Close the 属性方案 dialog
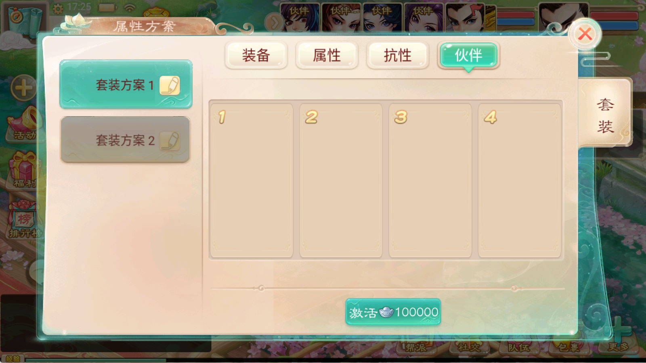The height and width of the screenshot is (363, 646). coord(585,34)
